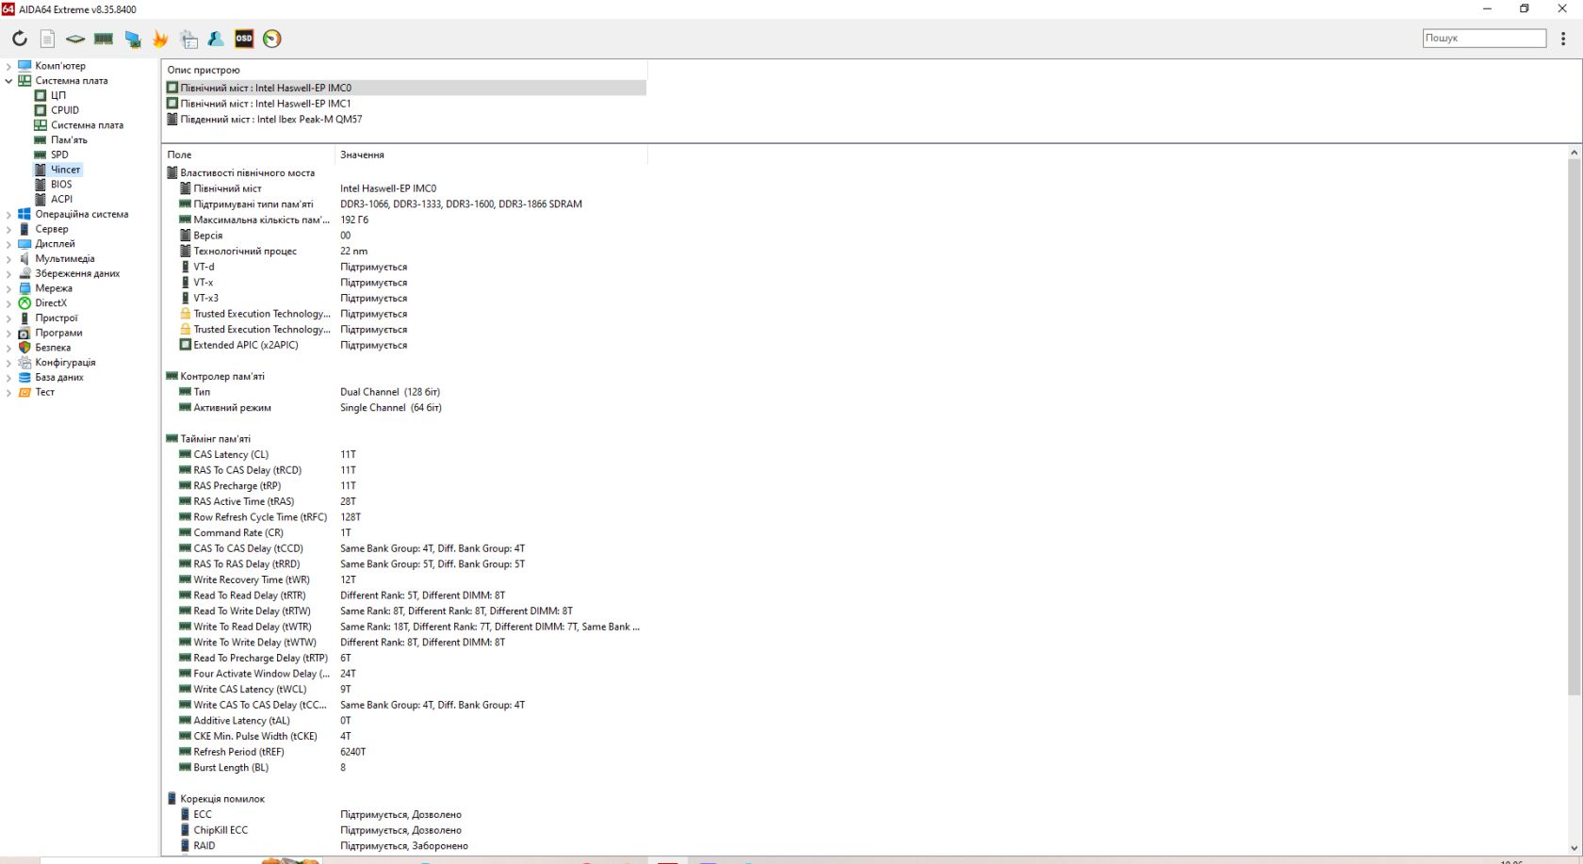Select the Refresh Period (tREF) row

[x=405, y=752]
